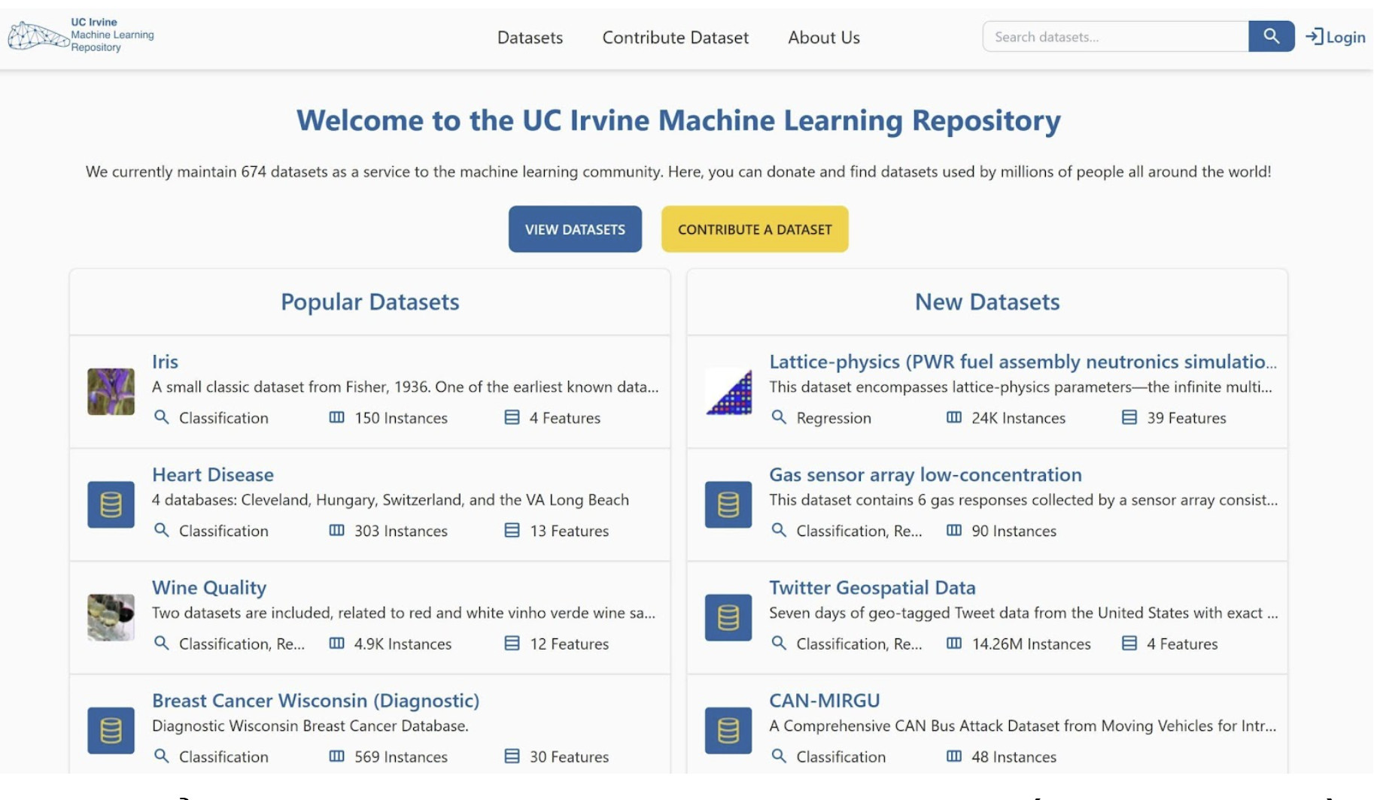Image resolution: width=1374 pixels, height=800 pixels.
Task: Click the Gas sensor array database icon
Action: (728, 505)
